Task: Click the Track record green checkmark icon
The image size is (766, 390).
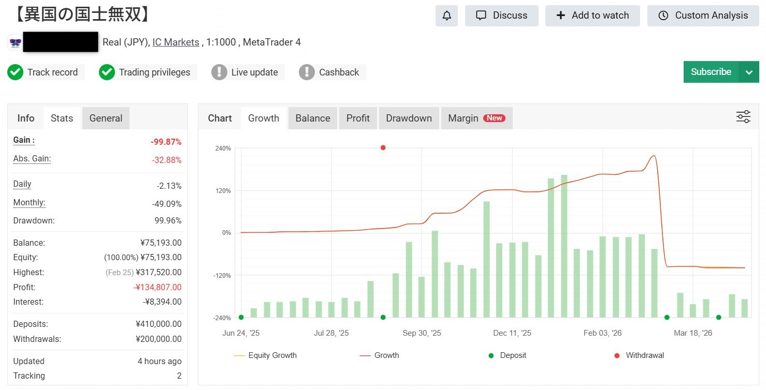Action: click(16, 72)
